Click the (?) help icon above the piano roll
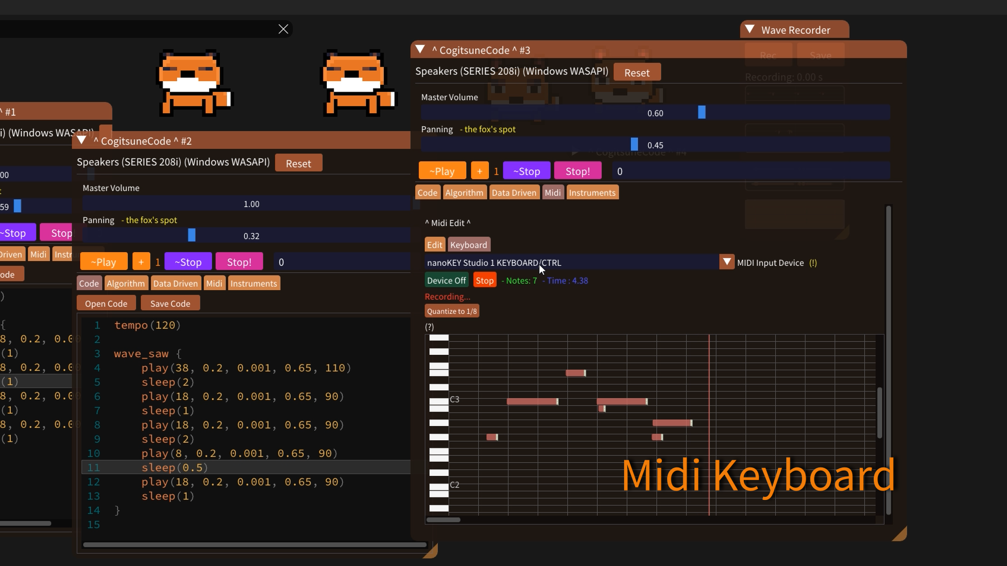The height and width of the screenshot is (566, 1007). 429,326
